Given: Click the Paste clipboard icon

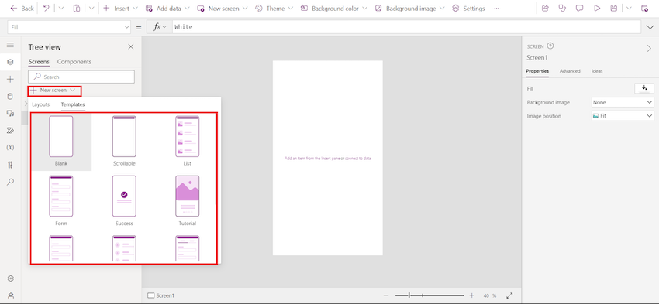Looking at the screenshot, I should pos(77,8).
